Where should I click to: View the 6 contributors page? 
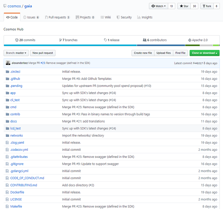(x=155, y=40)
